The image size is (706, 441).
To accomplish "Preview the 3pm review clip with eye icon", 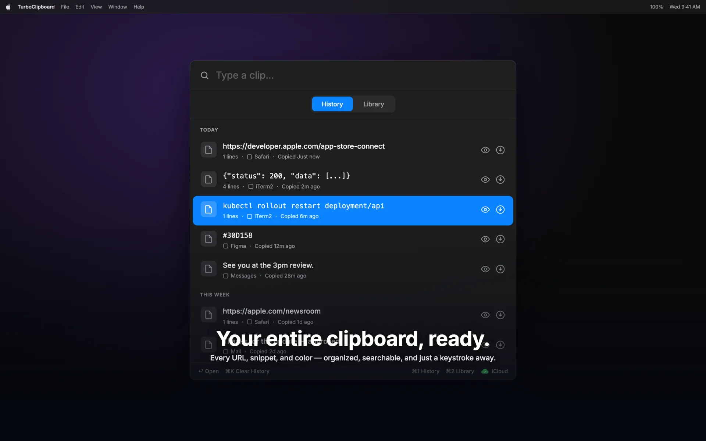I will pos(485,269).
